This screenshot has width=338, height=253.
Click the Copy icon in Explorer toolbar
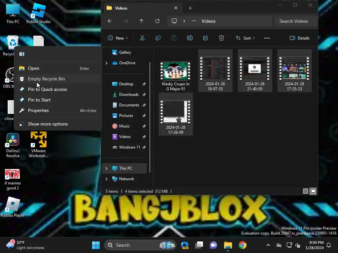coord(158,38)
